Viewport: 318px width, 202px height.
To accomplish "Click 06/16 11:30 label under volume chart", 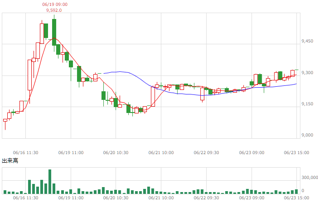I will click(25, 198).
